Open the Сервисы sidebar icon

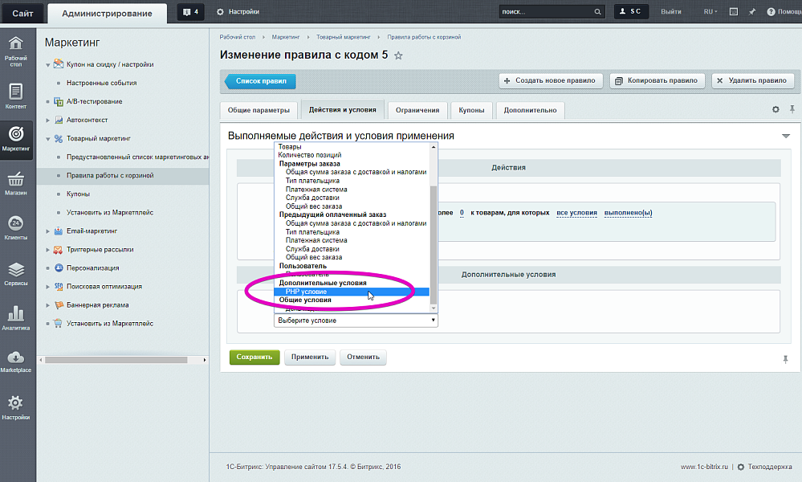click(15, 273)
